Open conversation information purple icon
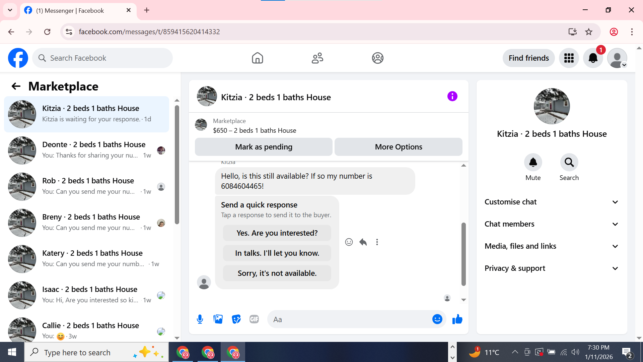Screen dimensions: 643x362 (452, 97)
